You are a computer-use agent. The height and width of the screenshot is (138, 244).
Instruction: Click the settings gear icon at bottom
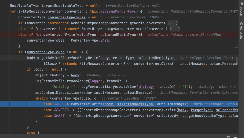click(x=228, y=137)
